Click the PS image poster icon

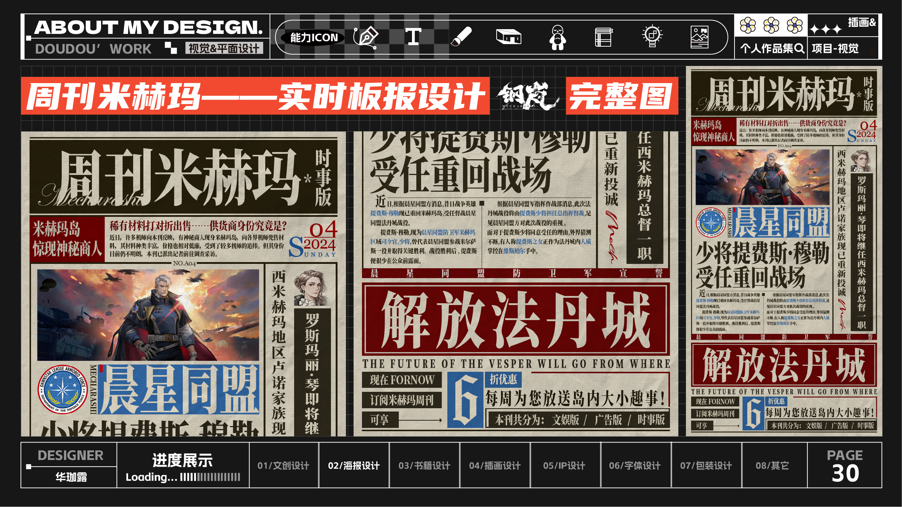click(699, 37)
